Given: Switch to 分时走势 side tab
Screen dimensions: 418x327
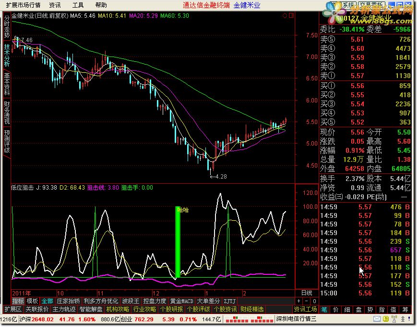Looking at the screenshot, I should (x=7, y=27).
